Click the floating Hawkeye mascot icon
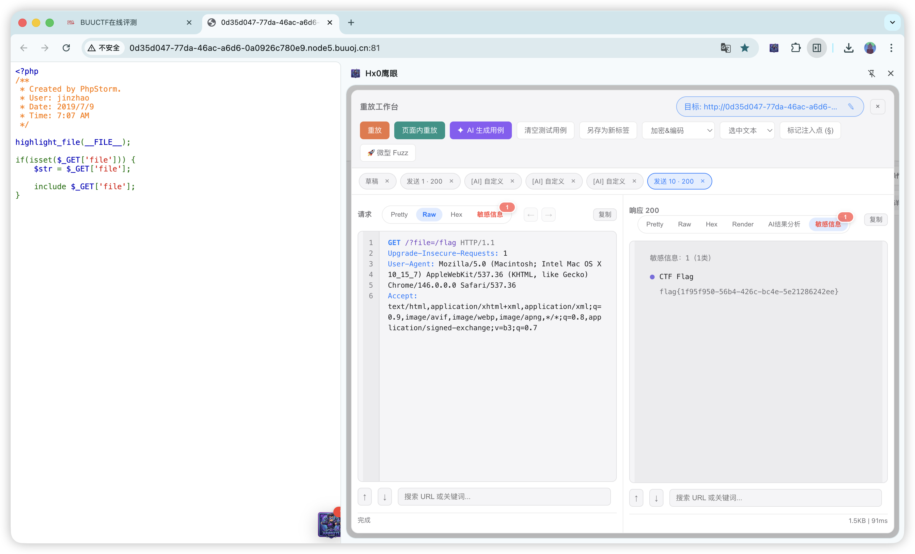The width and height of the screenshot is (915, 554). [329, 524]
